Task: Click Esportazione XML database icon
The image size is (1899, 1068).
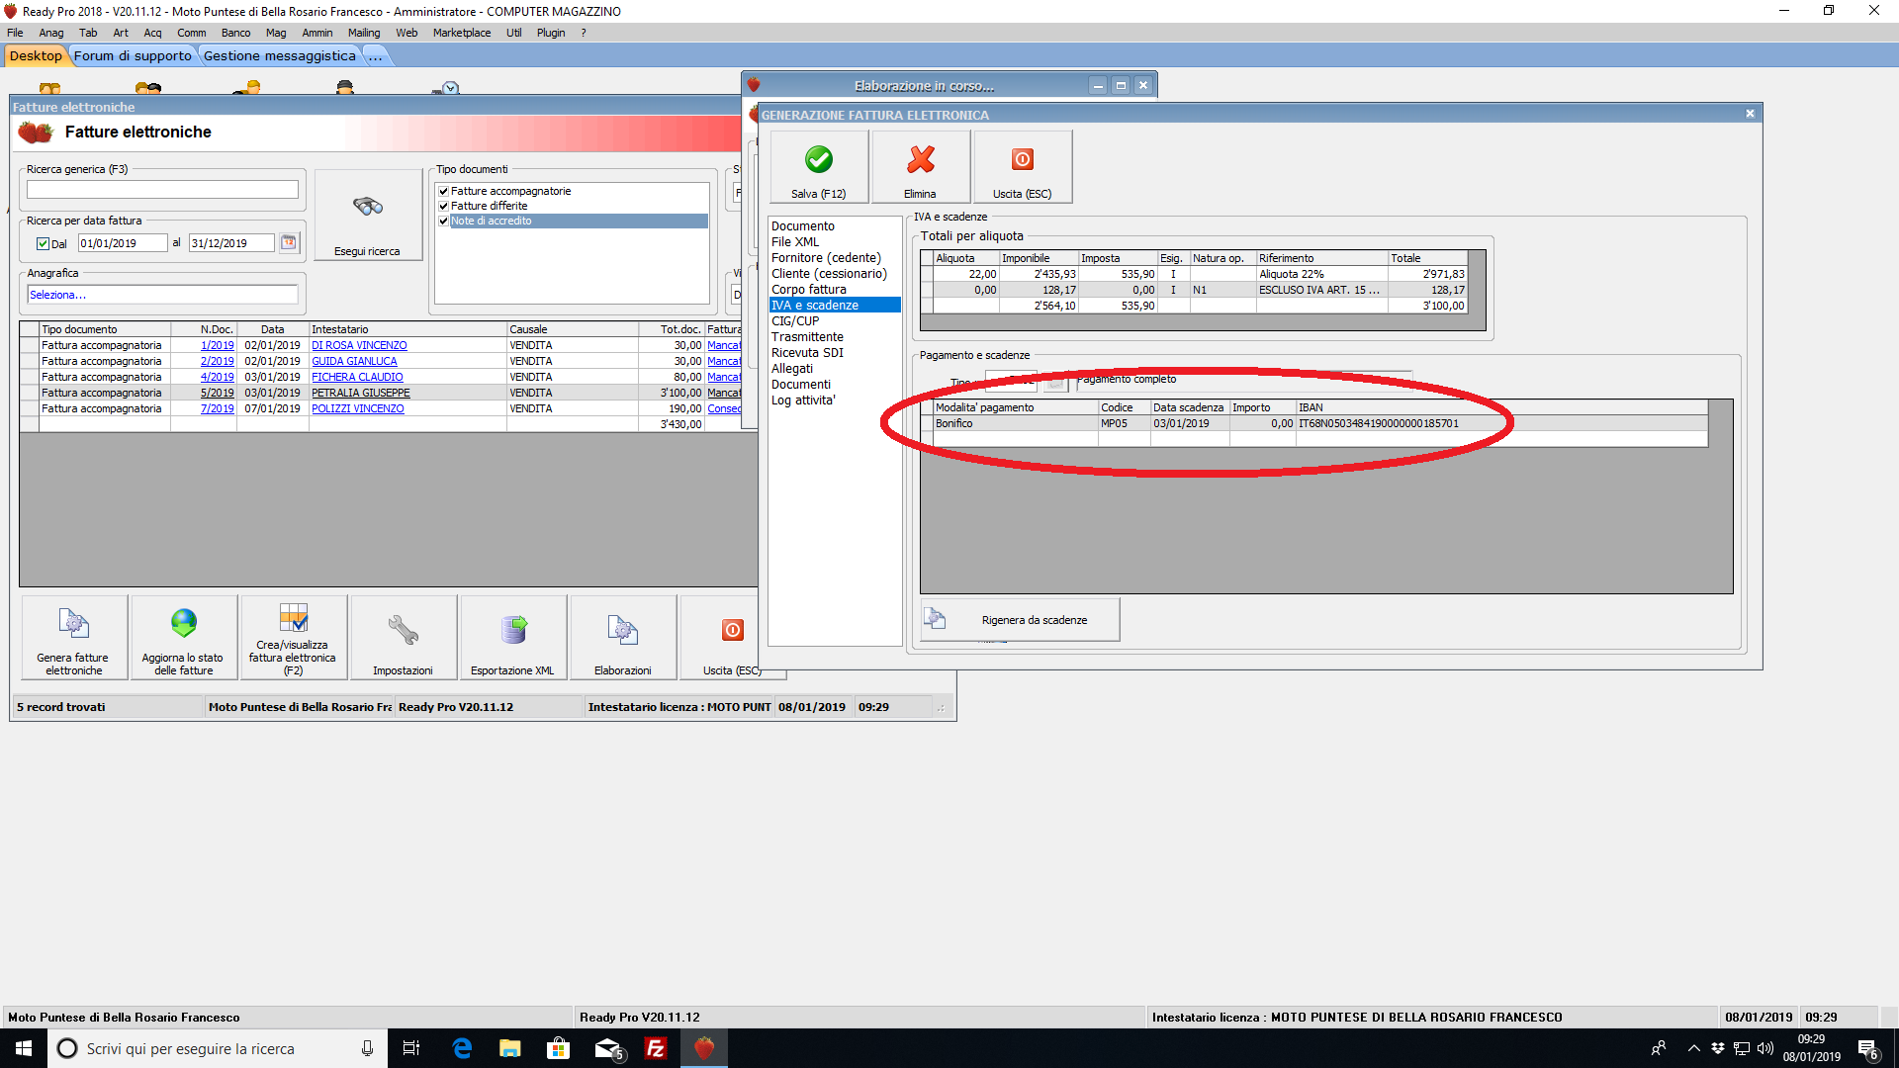Action: pos(513,630)
